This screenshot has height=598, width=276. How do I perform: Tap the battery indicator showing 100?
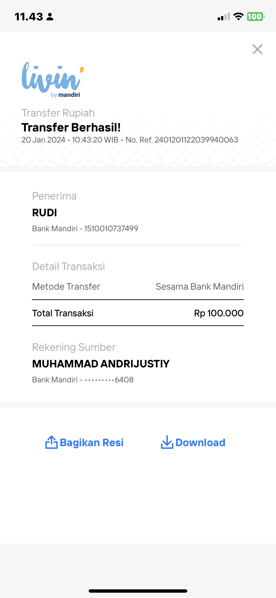pyautogui.click(x=255, y=16)
